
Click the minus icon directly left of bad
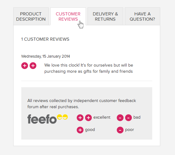click(x=128, y=118)
